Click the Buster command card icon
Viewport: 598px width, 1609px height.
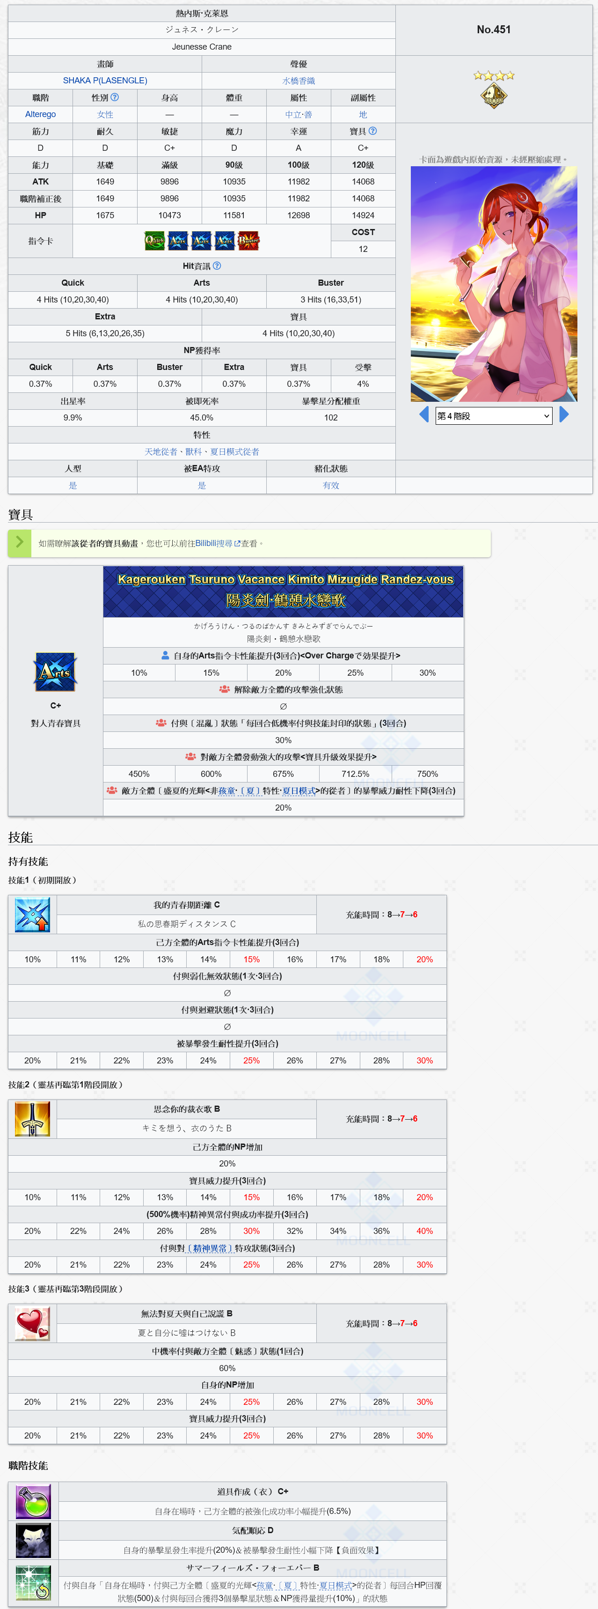pos(248,241)
